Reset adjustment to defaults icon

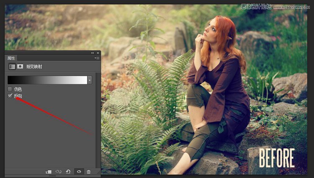pos(68,172)
